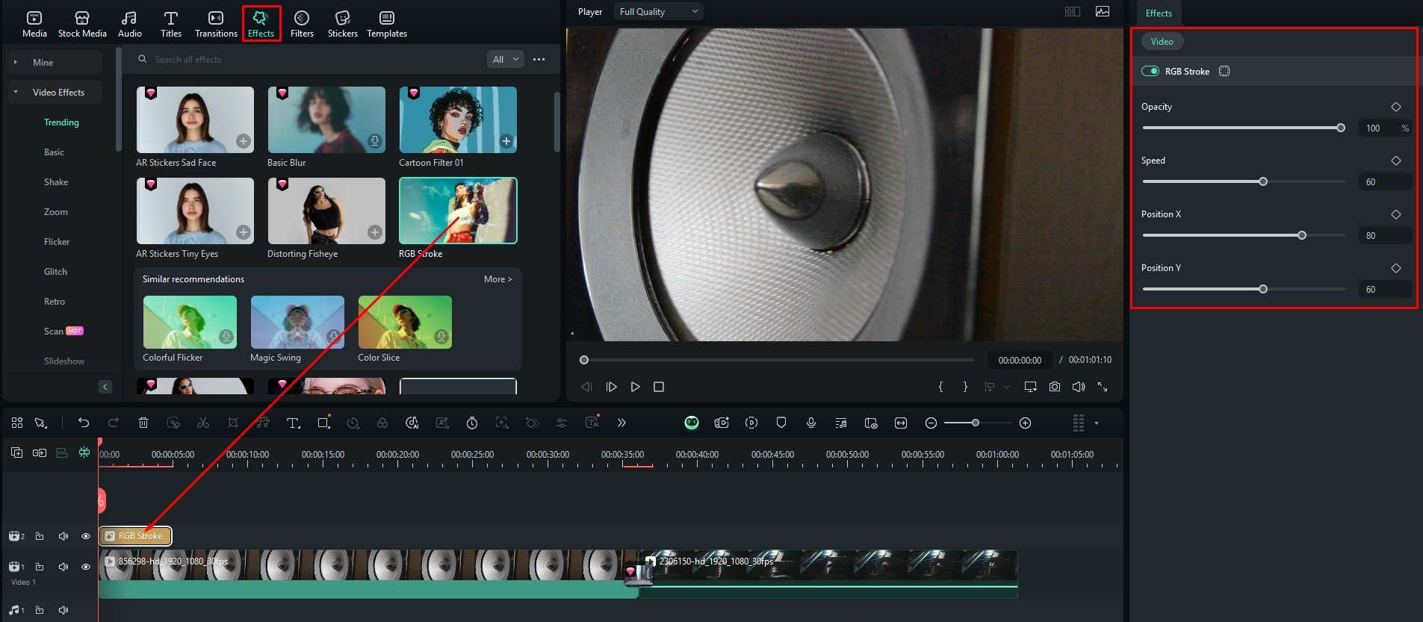
Task: Zoom out the timeline
Action: pyautogui.click(x=931, y=423)
